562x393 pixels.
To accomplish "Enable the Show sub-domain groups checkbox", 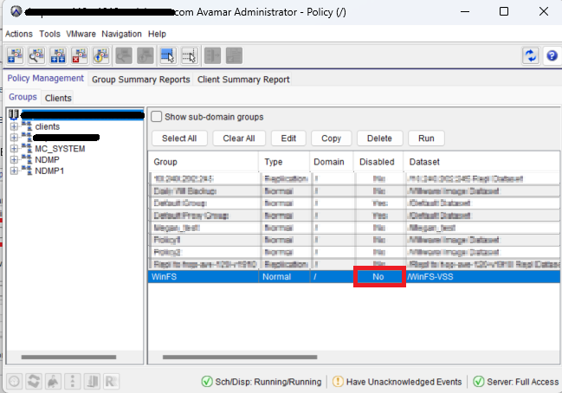I will tap(157, 117).
